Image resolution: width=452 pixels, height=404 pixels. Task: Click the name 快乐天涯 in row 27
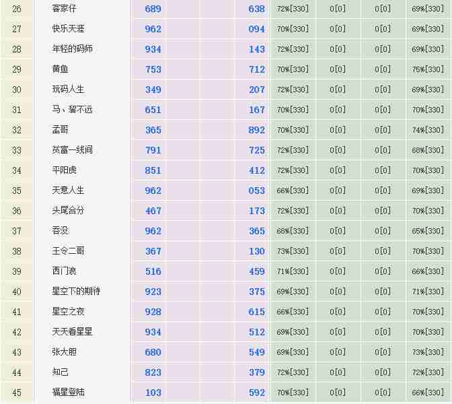(68, 29)
